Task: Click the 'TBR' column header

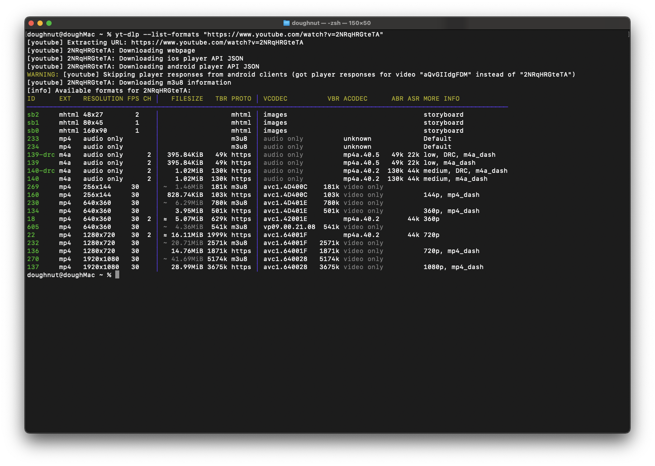Action: [x=221, y=98]
